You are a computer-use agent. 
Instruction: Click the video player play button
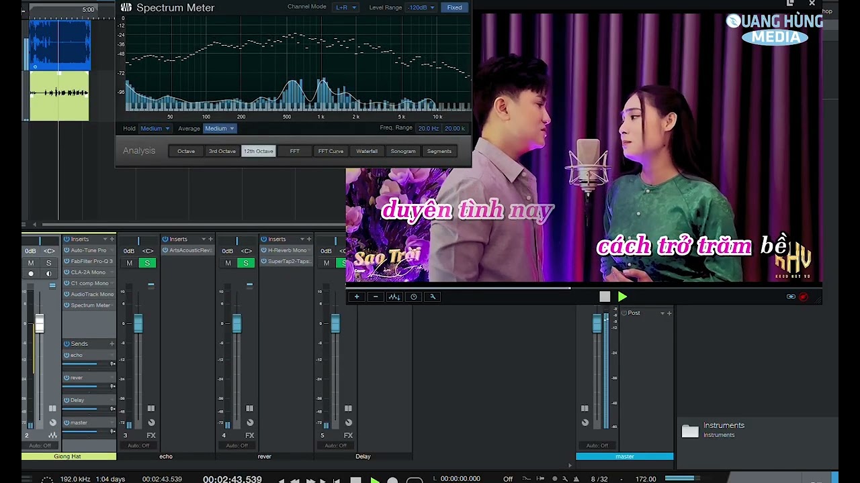coord(622,297)
